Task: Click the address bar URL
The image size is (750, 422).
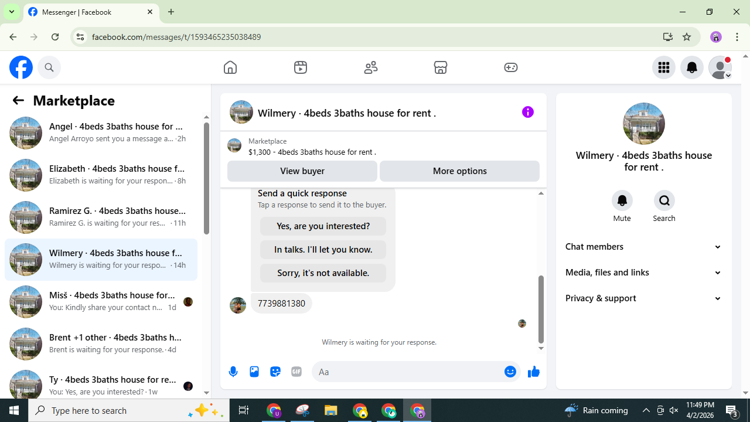Action: click(x=176, y=37)
